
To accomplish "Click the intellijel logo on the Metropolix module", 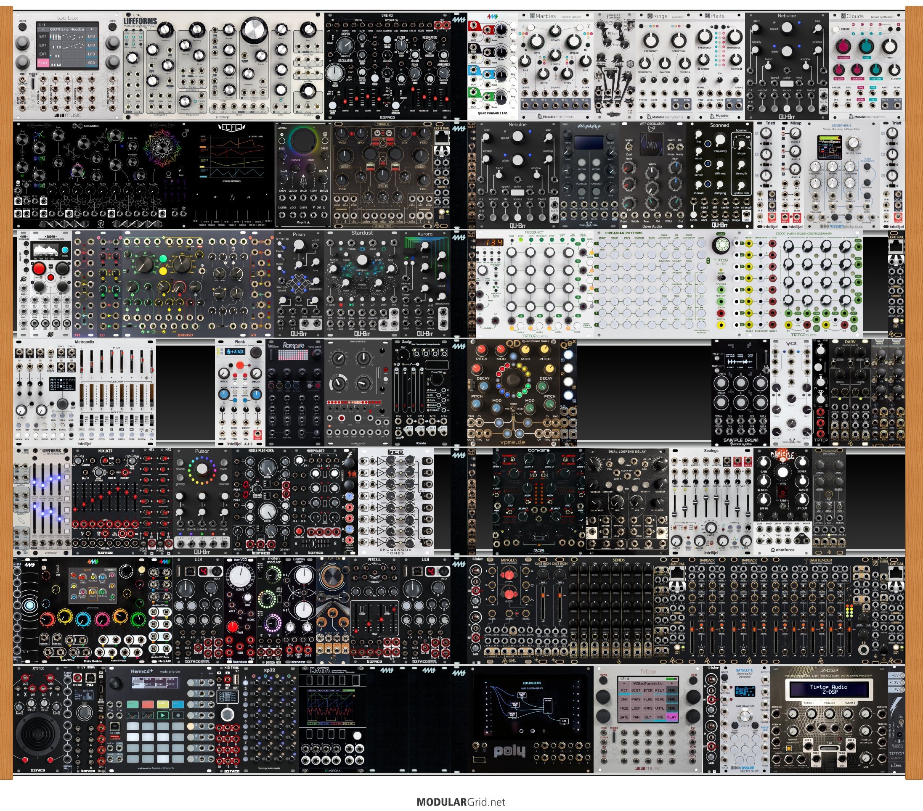I will pyautogui.click(x=85, y=444).
